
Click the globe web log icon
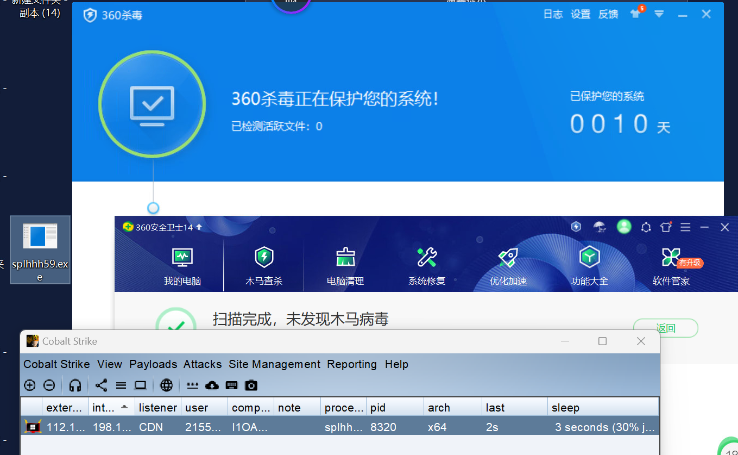[x=167, y=385]
